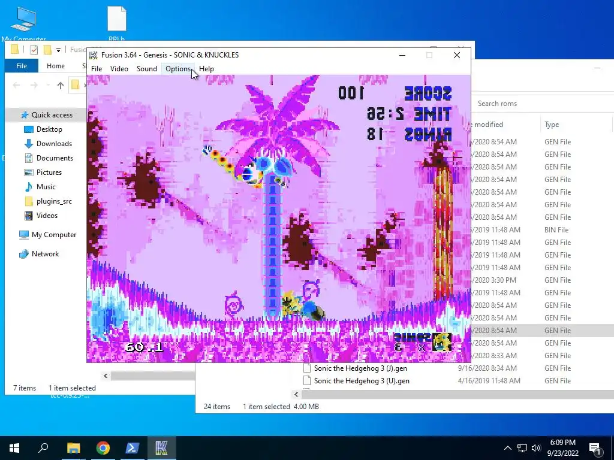Switch to Kega Fusion taskbar button

click(x=162, y=448)
